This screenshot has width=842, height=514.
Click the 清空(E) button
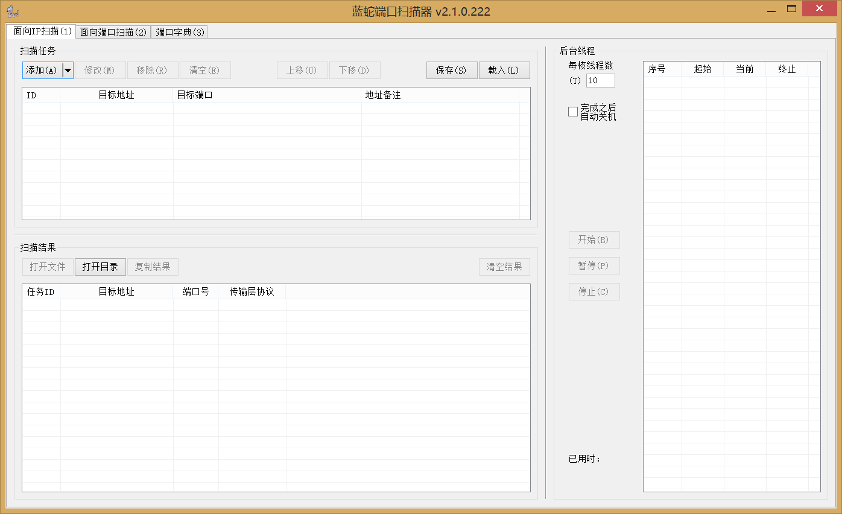[205, 70]
